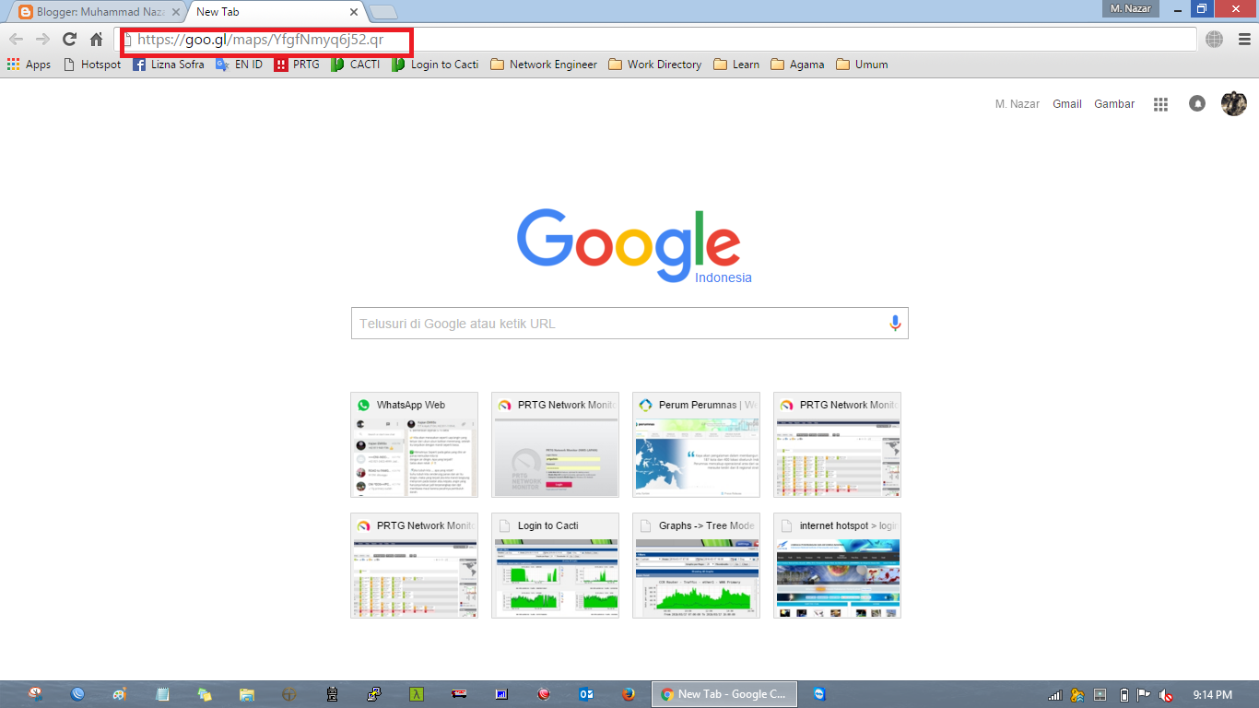Viewport: 1259px width, 708px height.
Task: Open the Apps grid bookmark
Action: click(29, 65)
